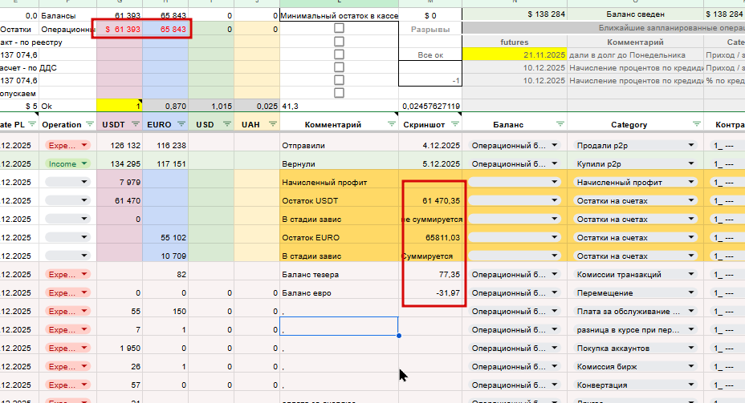Tick the checkbox in the 'опускаем' row
745x403 pixels.
point(339,93)
